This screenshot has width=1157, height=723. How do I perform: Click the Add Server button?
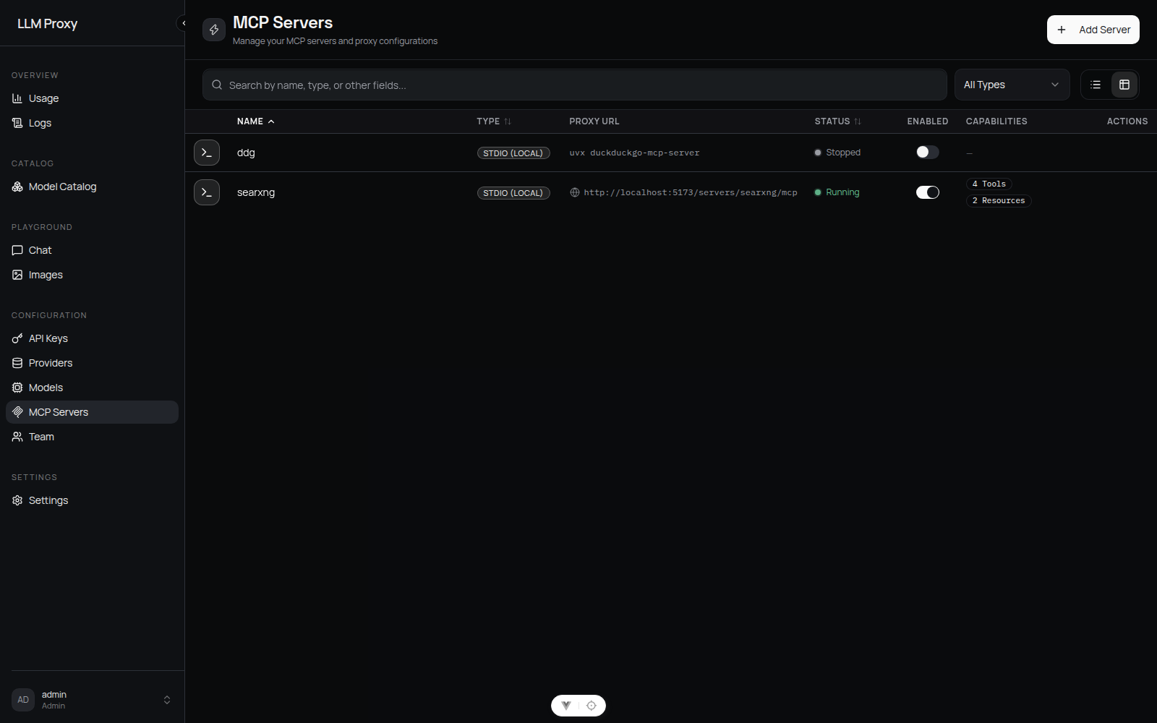coord(1093,30)
